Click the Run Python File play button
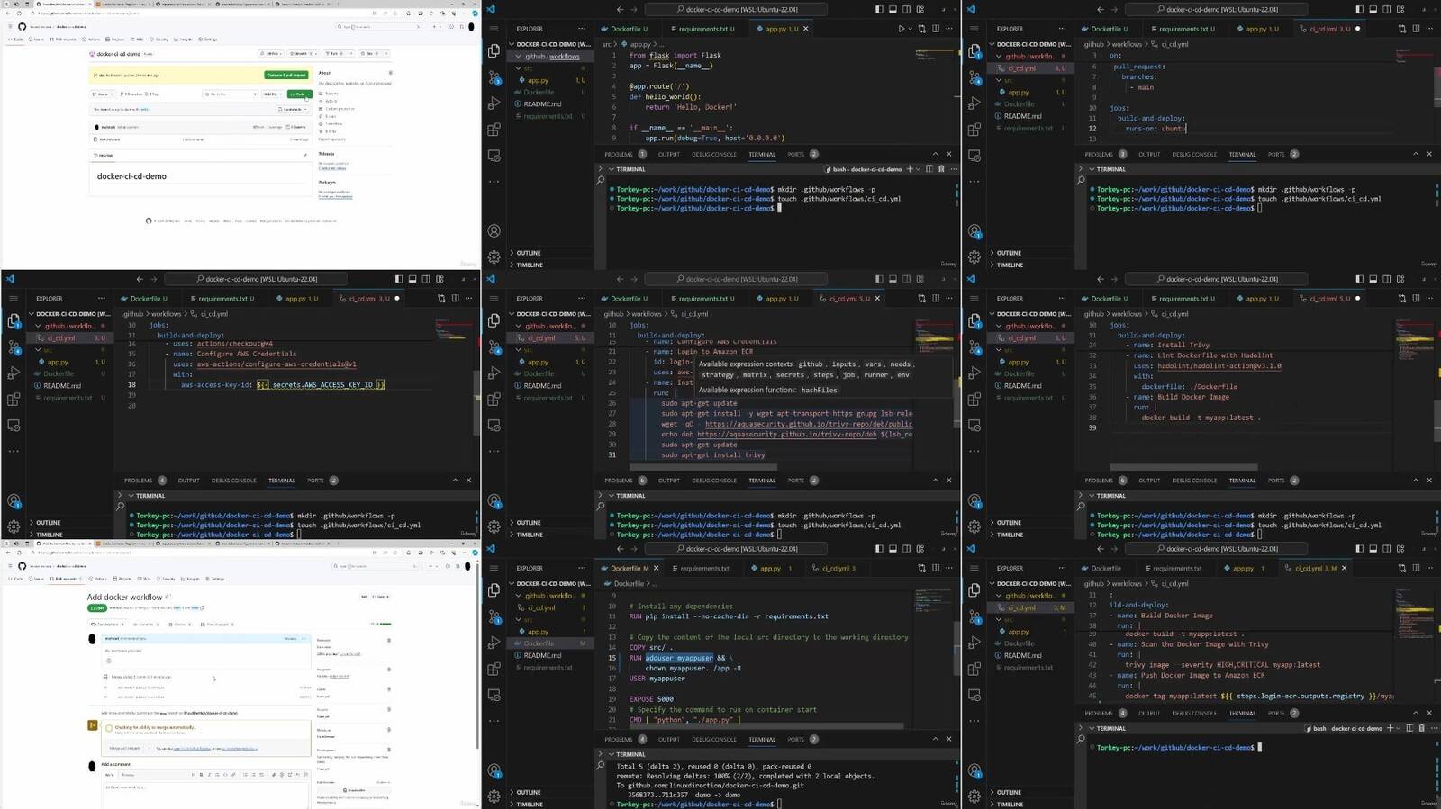Screen dimensions: 1441x809 click(901, 29)
